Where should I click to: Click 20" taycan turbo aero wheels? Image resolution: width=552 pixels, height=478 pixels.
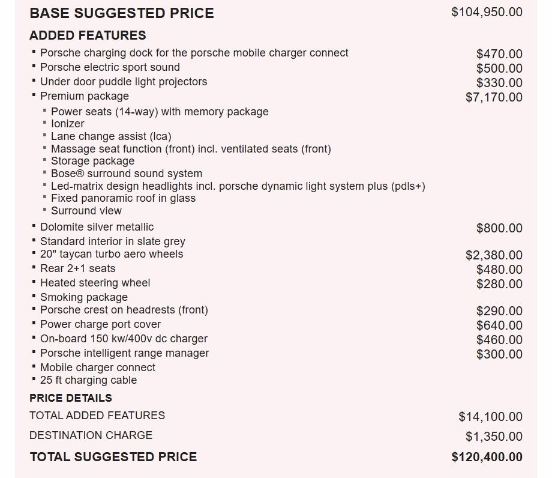click(x=112, y=254)
